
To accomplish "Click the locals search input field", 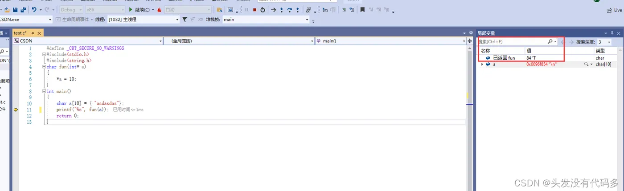I will [512, 41].
